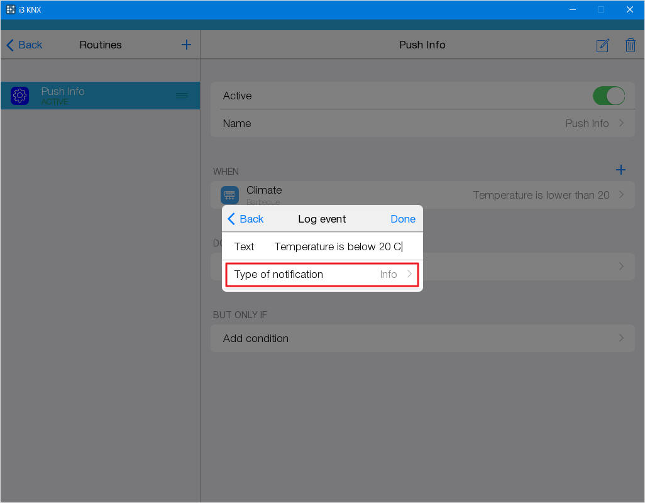Go Back from the Routines panel
This screenshot has height=503, width=645.
25,45
